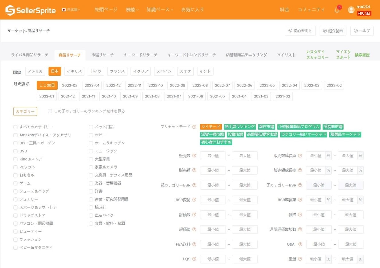This screenshot has height=268, width=380.
Task: Click help icon next to 評価値
Action: click(x=194, y=229)
